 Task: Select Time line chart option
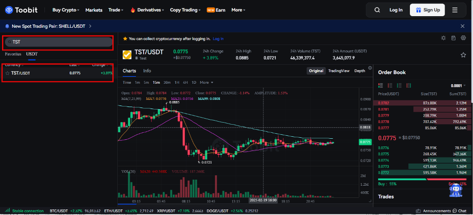[x=127, y=82]
